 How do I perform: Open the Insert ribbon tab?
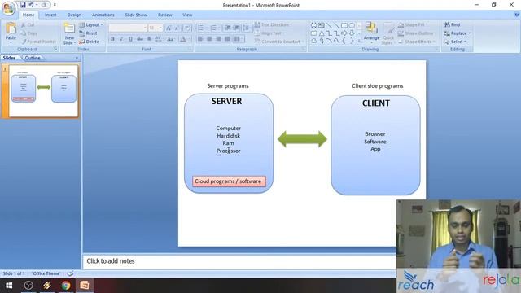point(50,15)
